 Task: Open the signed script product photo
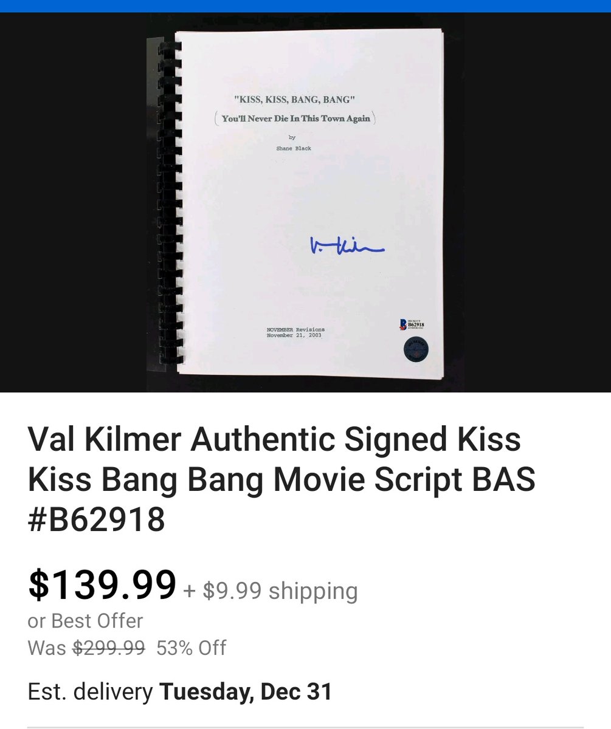[x=305, y=202]
